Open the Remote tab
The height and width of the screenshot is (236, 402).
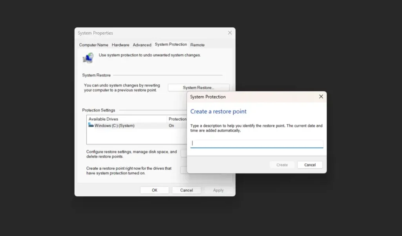(x=197, y=45)
